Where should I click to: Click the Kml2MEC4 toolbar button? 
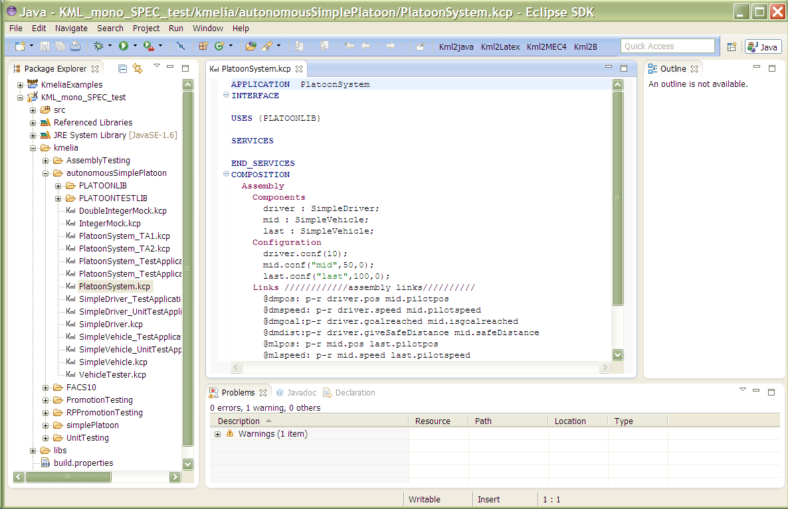point(546,46)
